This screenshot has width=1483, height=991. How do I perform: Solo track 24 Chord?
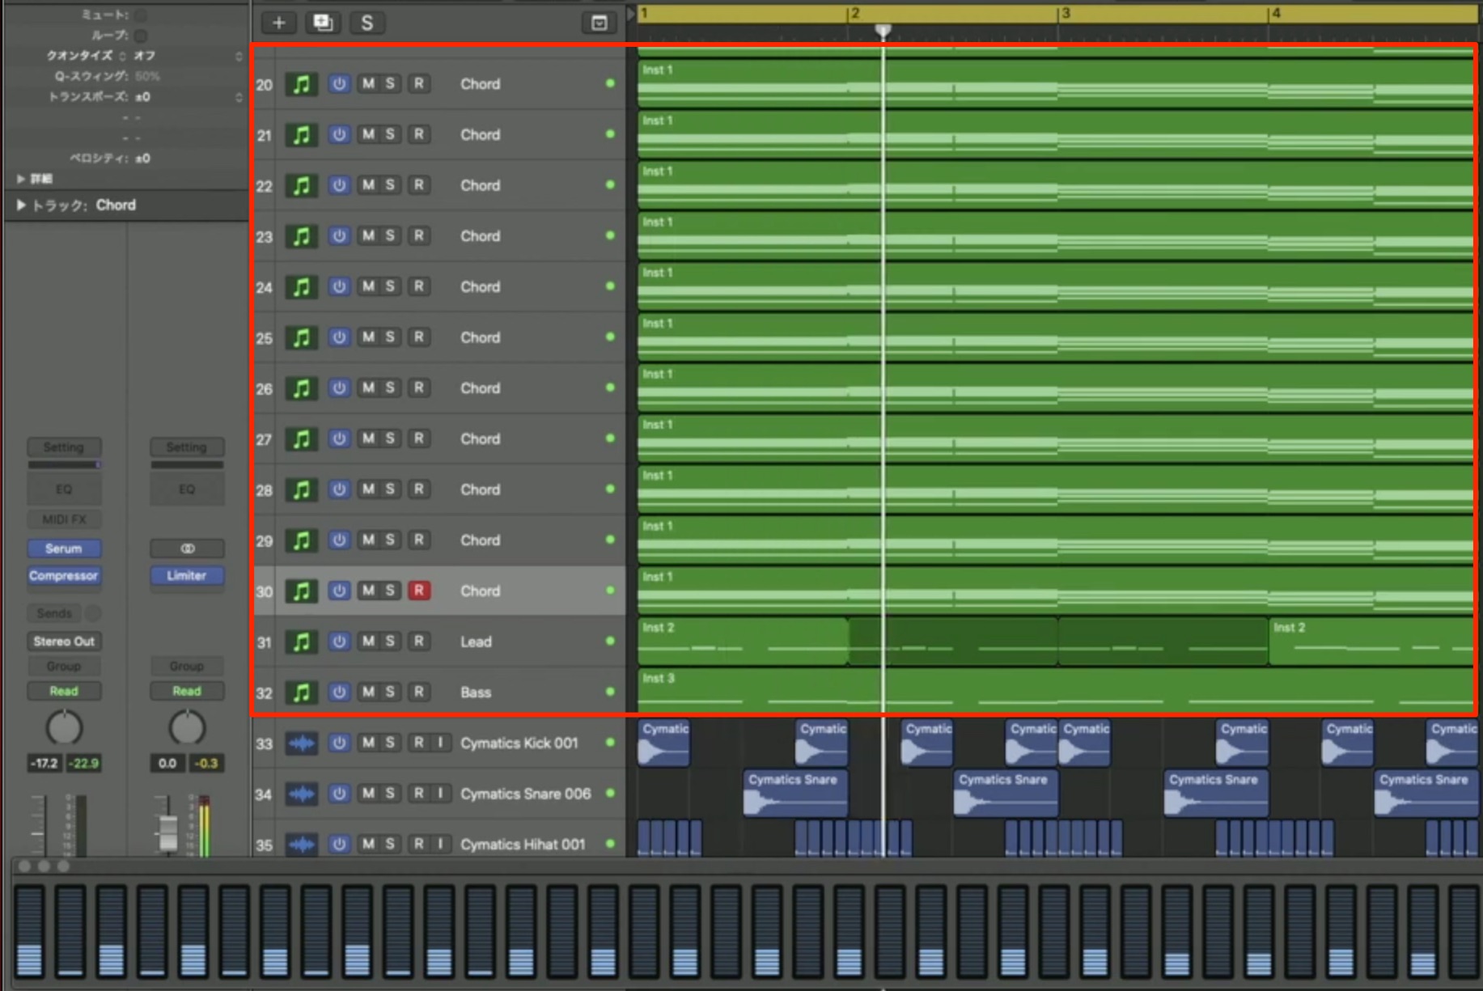coord(390,286)
